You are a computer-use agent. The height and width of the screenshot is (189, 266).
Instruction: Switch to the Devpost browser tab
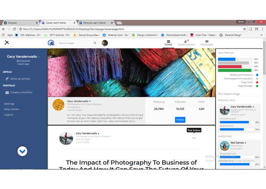tap(20, 23)
